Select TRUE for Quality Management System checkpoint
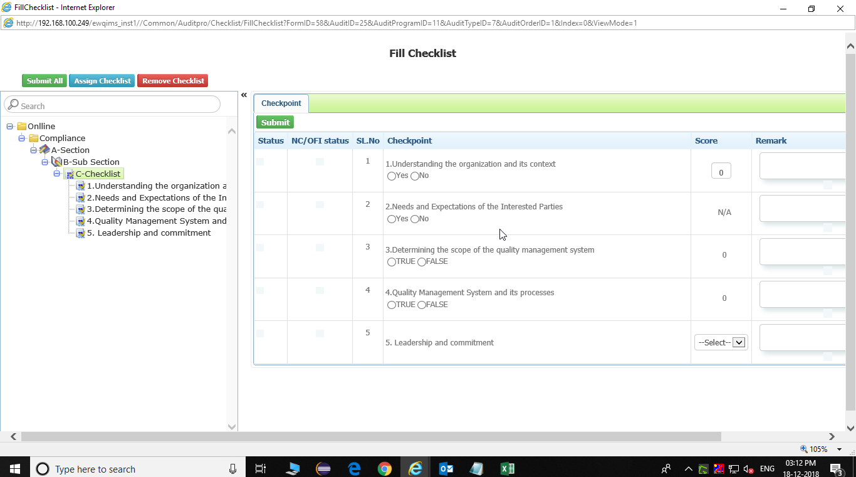The height and width of the screenshot is (477, 856). tap(392, 305)
